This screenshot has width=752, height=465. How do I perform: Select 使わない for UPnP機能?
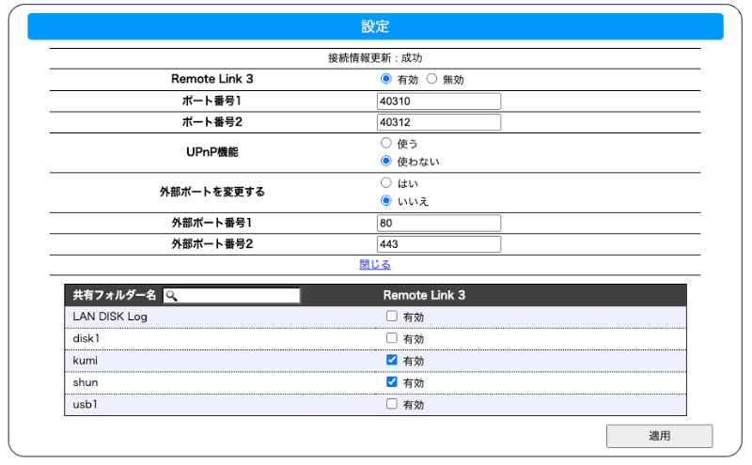pyautogui.click(x=386, y=161)
